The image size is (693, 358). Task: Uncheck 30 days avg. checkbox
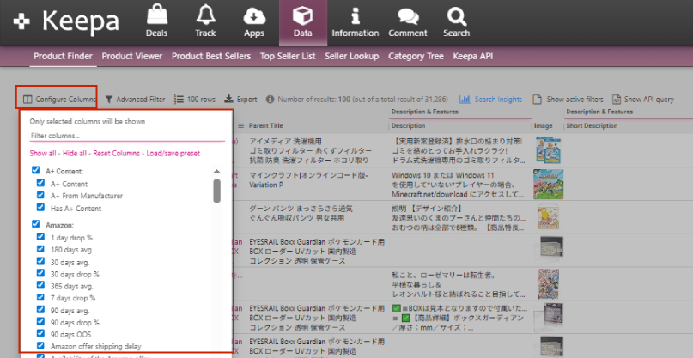click(x=40, y=261)
